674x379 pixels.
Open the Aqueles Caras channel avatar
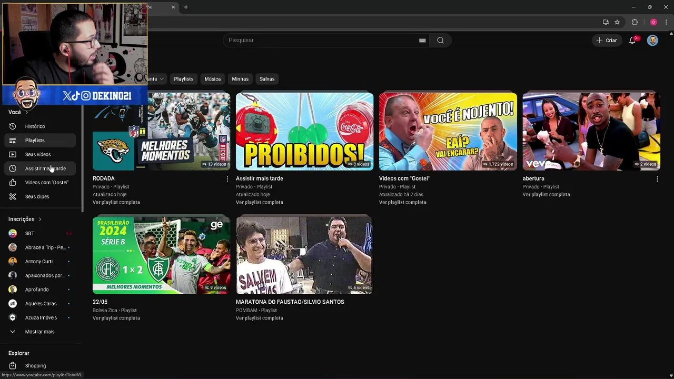tap(13, 303)
